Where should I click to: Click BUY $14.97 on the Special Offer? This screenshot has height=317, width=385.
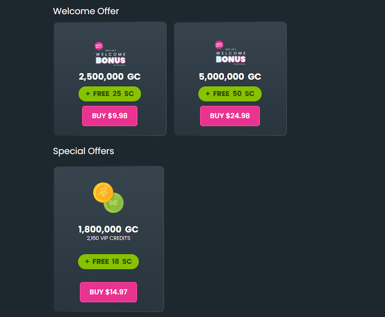(108, 292)
